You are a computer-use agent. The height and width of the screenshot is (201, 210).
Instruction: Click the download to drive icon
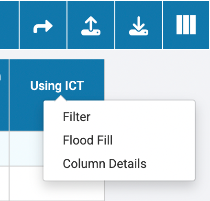(x=139, y=26)
